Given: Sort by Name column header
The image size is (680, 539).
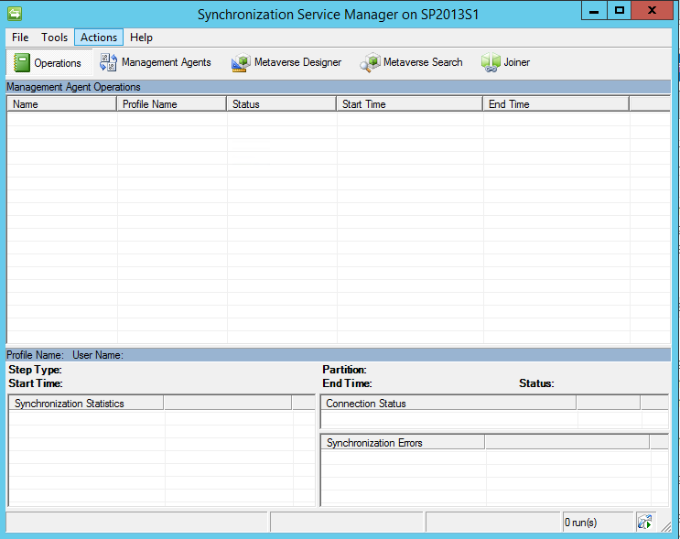Looking at the screenshot, I should click(x=61, y=104).
